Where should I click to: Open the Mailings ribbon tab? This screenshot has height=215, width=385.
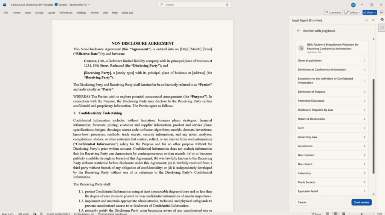pyautogui.click(x=81, y=13)
